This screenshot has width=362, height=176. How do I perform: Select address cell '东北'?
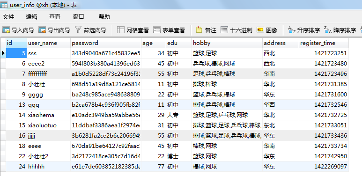(281, 125)
